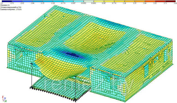Click the left vertical column above foundation plate

coord(32,75)
